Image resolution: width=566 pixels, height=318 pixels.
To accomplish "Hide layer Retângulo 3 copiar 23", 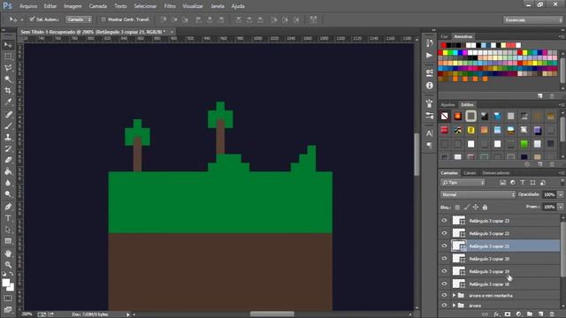I will click(444, 221).
